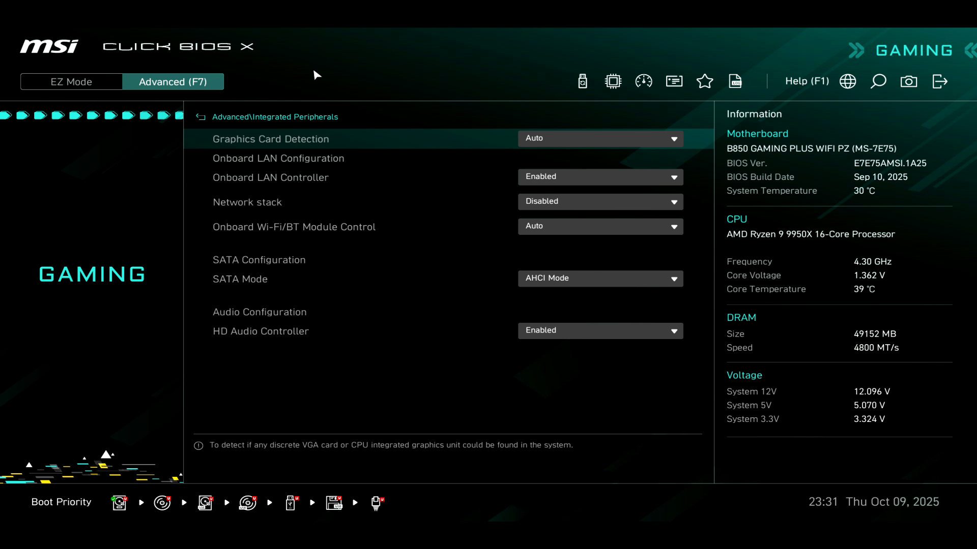
Task: Open the LOG file icon
Action: tap(735, 81)
